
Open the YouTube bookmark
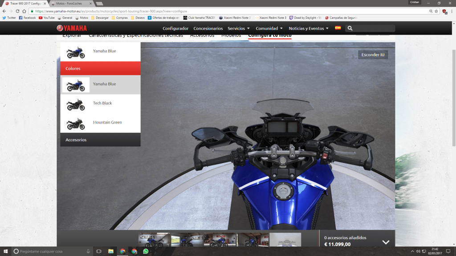[x=46, y=18]
